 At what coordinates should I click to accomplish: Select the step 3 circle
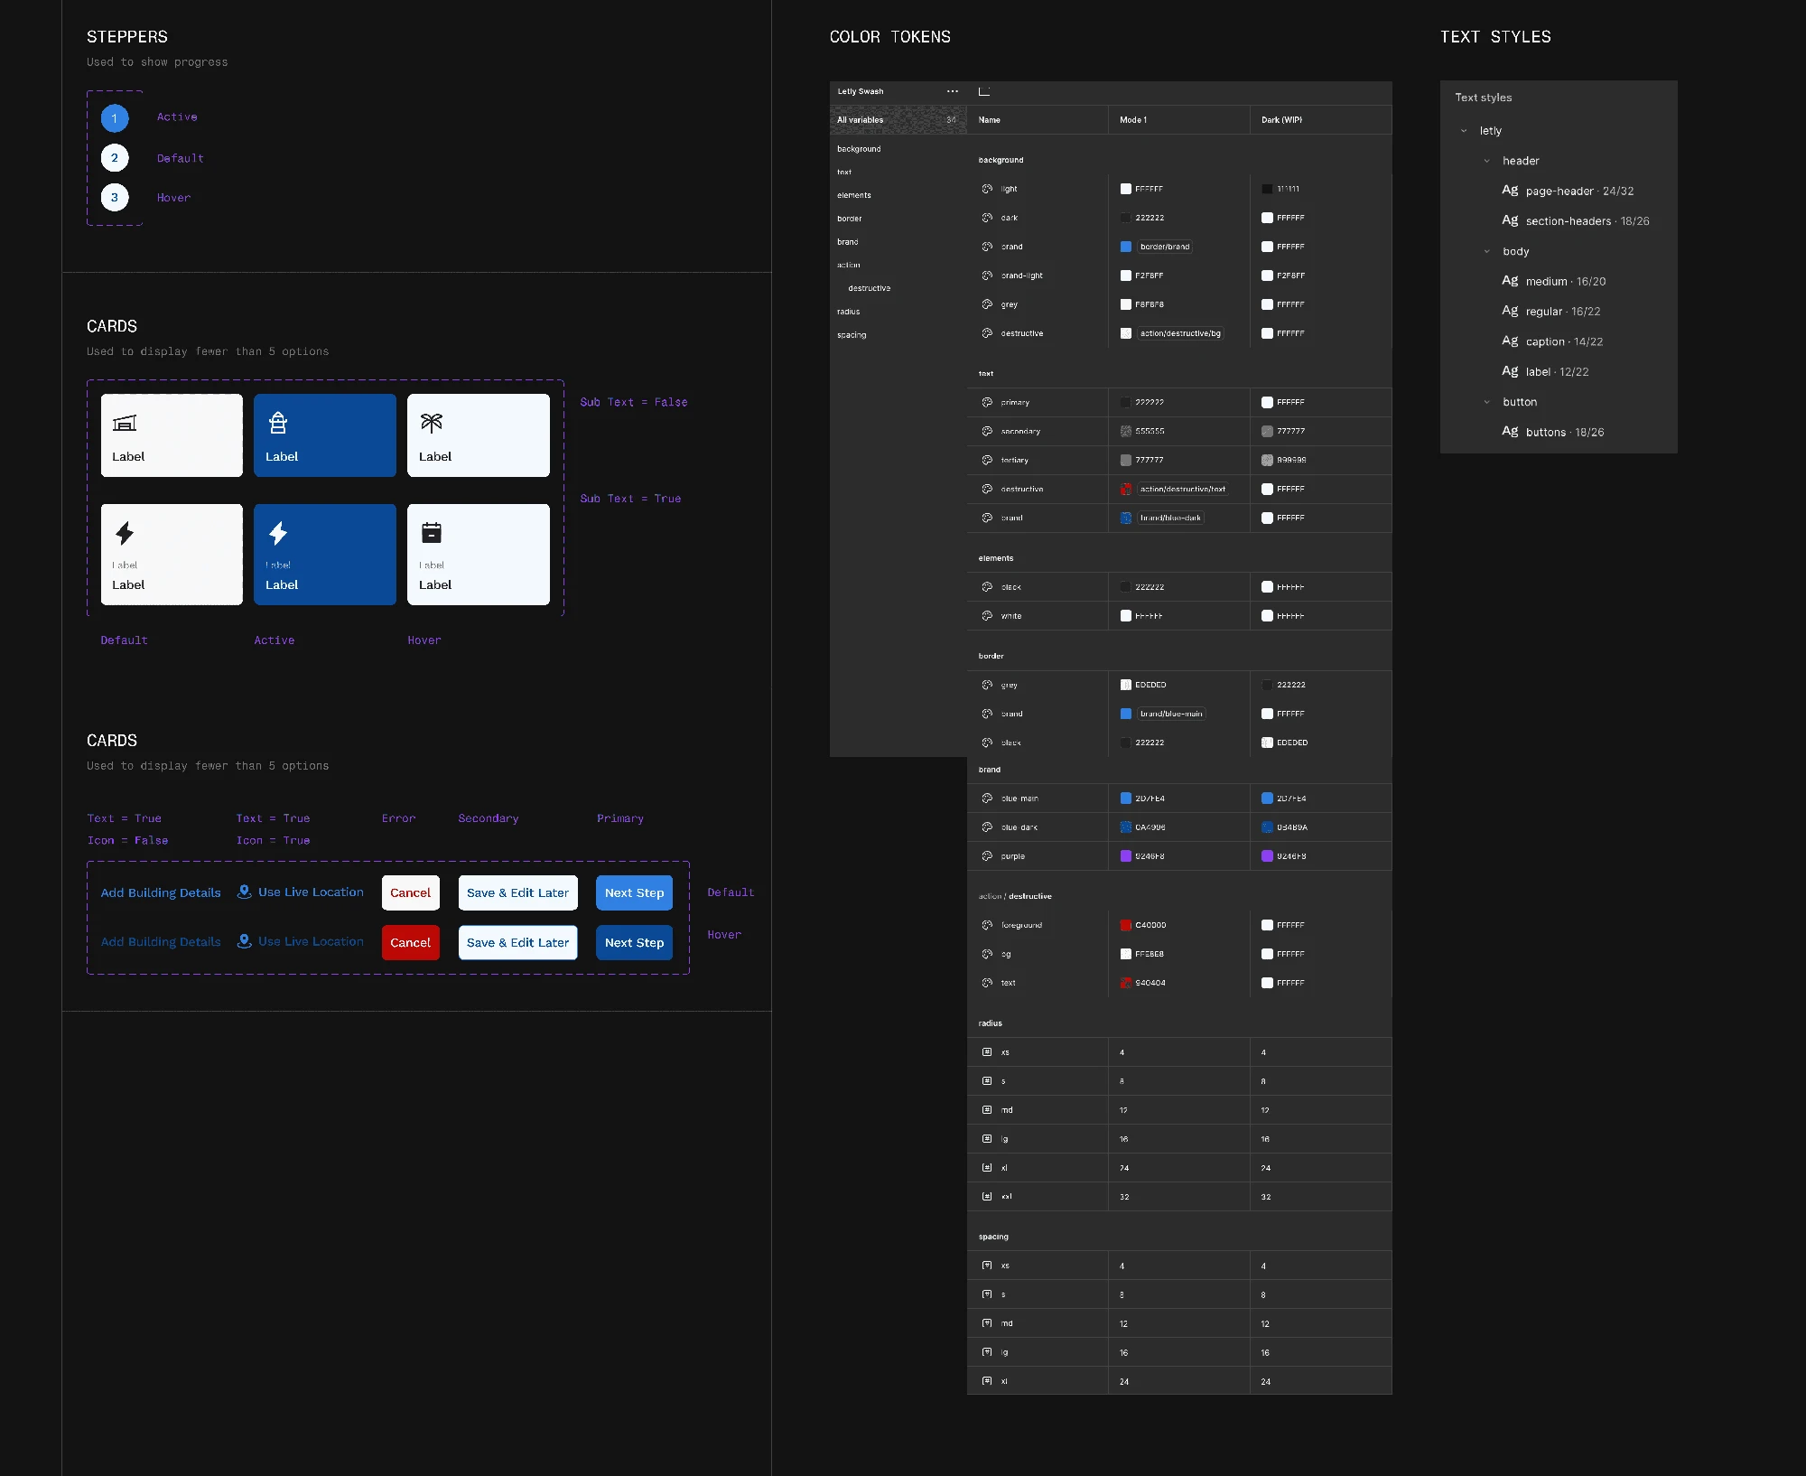pos(115,197)
